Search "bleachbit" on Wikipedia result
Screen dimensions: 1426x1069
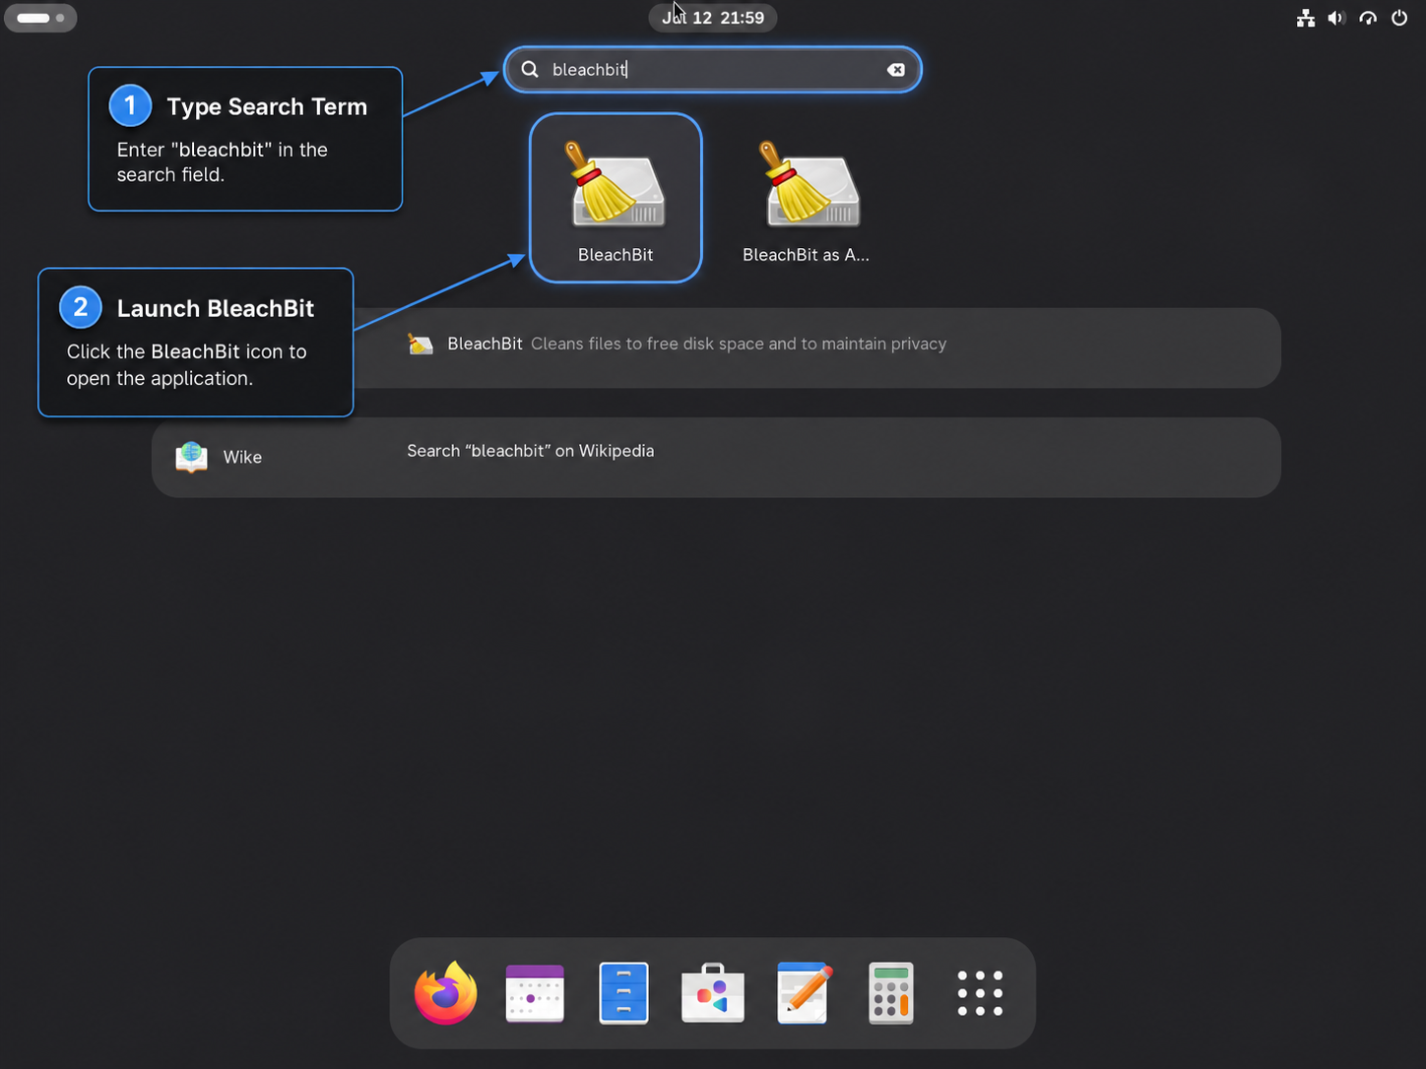pyautogui.click(x=531, y=451)
